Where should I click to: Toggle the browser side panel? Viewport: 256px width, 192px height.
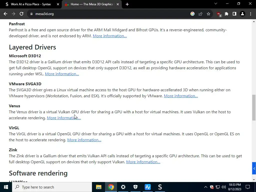coord(234,14)
